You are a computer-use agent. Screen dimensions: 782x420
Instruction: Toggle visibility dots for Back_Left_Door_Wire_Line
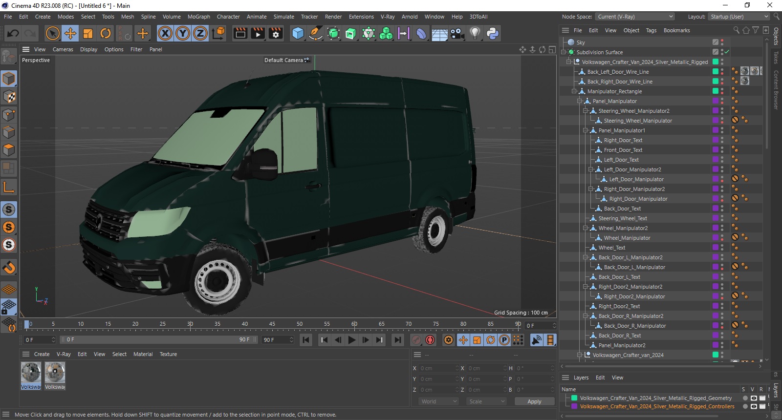722,72
